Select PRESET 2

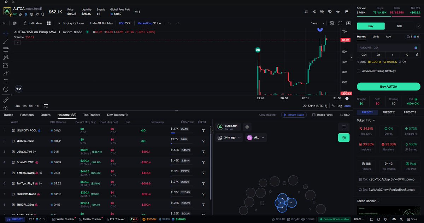coord(388,112)
